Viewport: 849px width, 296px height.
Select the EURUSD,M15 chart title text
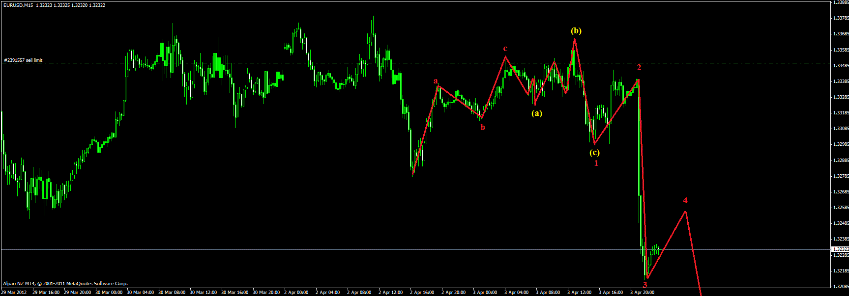pyautogui.click(x=18, y=5)
